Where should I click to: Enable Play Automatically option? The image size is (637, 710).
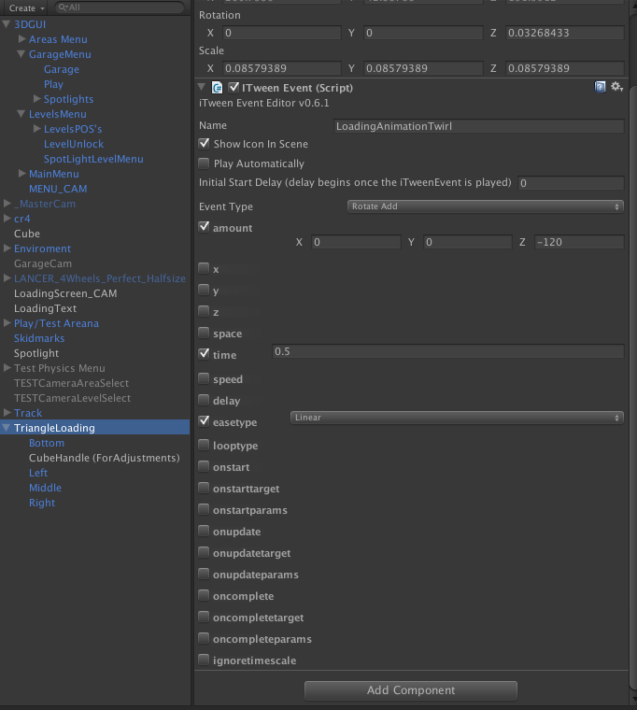tap(205, 163)
